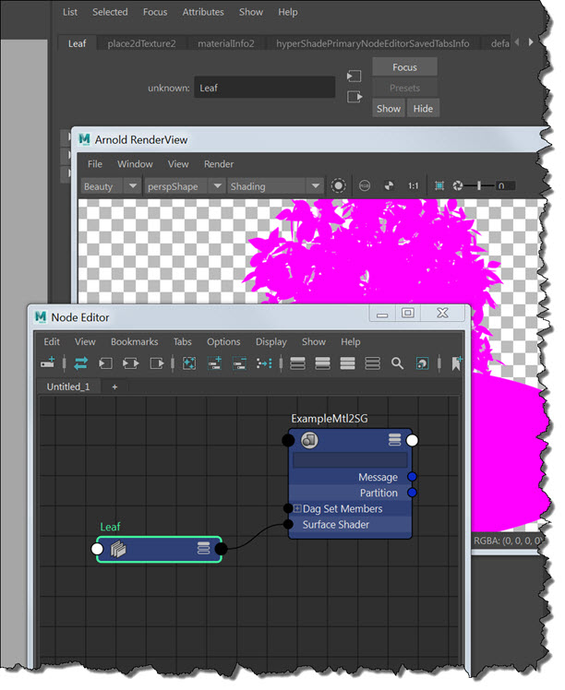Click the 1:1 zoom icon in RenderView
The image size is (565, 690).
(x=413, y=186)
